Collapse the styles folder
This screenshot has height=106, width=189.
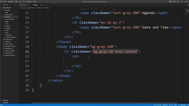(x=7, y=33)
